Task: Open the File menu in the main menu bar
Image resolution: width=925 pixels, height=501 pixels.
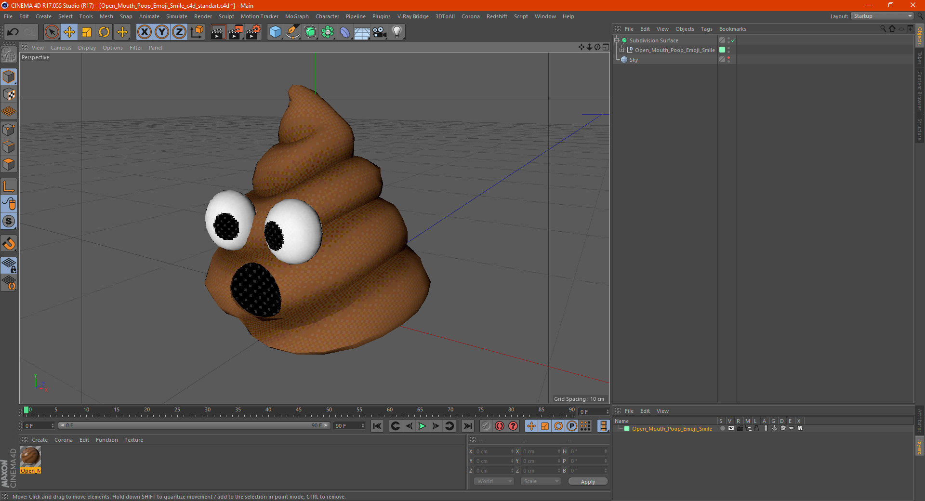Action: (8, 16)
